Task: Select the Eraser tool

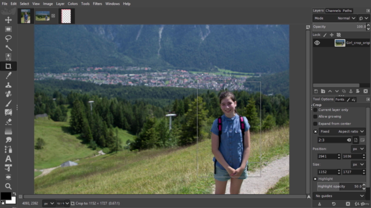Action: click(8, 122)
